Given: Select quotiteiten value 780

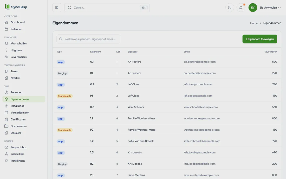Looking at the screenshot, I should (x=274, y=84).
